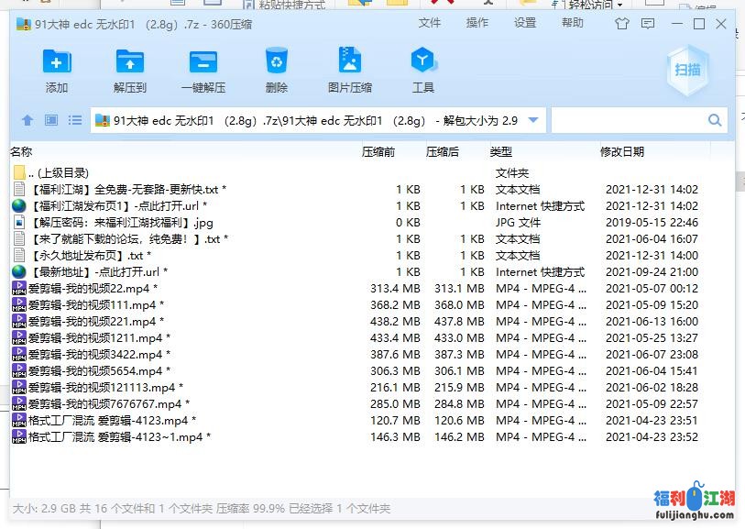
Task: Sort files by the 修改日期 column header
Action: pyautogui.click(x=622, y=151)
